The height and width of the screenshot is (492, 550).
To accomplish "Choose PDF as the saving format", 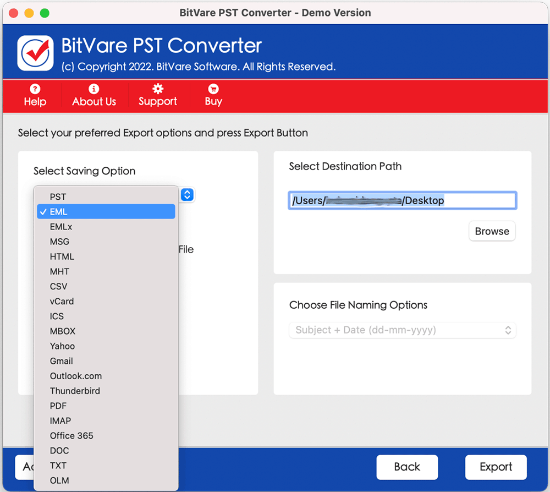I will tap(58, 406).
